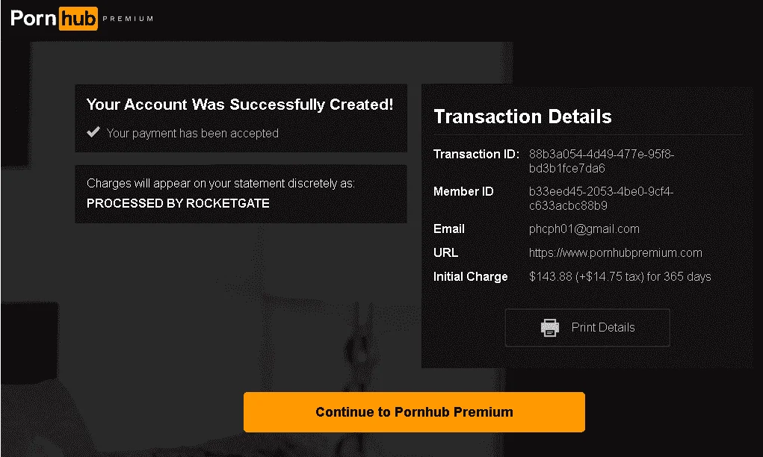This screenshot has height=457, width=763.
Task: Click the 'Email' field label
Action: (449, 229)
